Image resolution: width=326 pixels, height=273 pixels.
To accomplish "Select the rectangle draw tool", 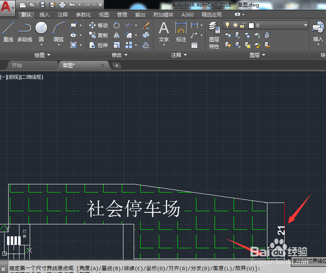I will pos(73,25).
